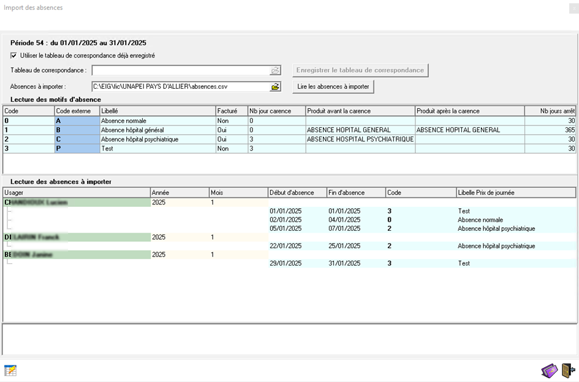The height and width of the screenshot is (382, 579).
Task: Click end date '31/01/2025' in absences list
Action: pos(344,263)
